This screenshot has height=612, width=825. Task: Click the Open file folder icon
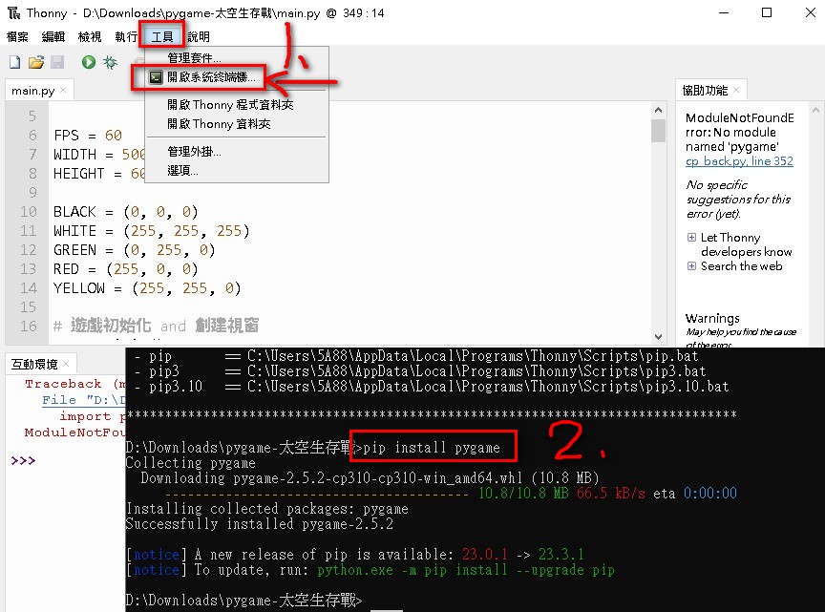click(35, 63)
